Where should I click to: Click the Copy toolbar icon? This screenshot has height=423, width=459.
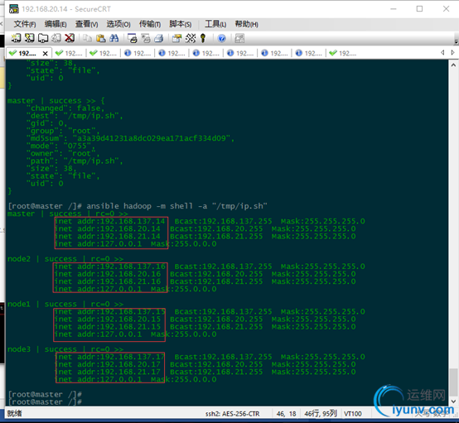87,38
